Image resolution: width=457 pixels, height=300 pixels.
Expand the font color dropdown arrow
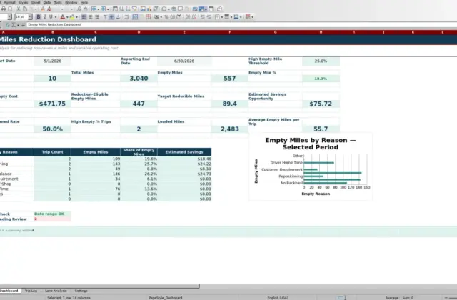point(67,17)
